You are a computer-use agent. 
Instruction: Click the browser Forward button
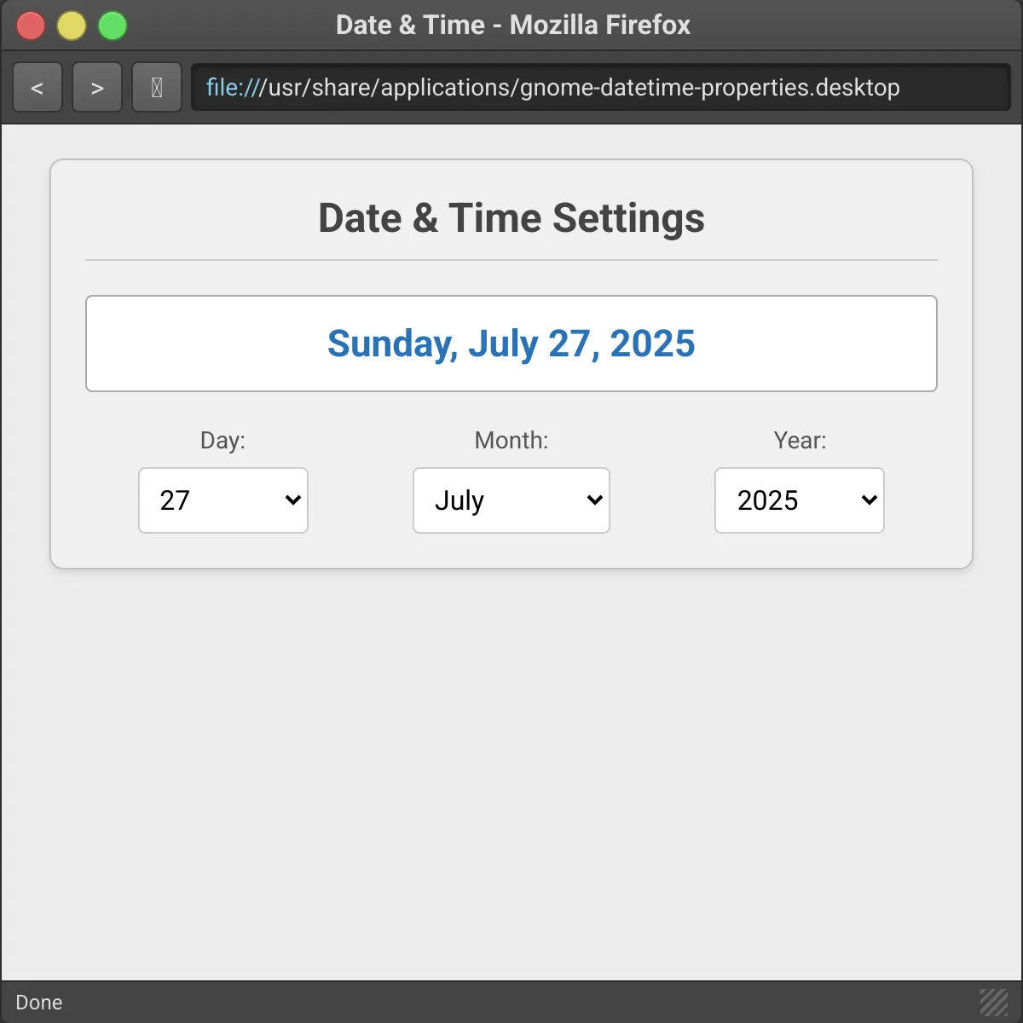pyautogui.click(x=97, y=88)
